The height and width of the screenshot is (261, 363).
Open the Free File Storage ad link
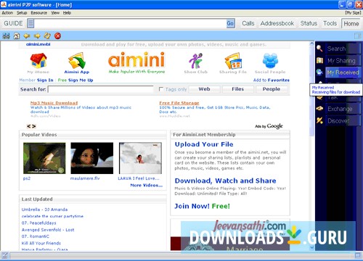coord(179,103)
